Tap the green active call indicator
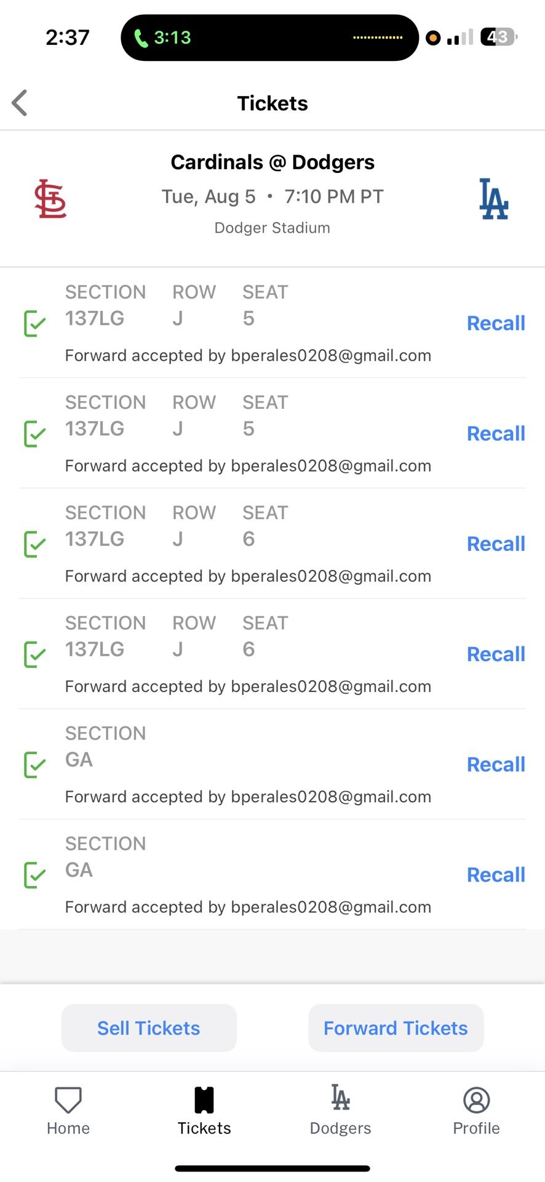 [163, 38]
